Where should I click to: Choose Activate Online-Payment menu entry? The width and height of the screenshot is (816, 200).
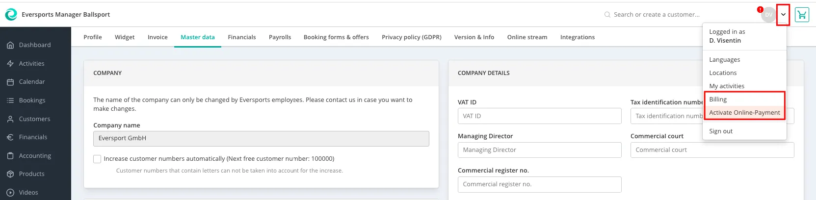[x=744, y=113]
